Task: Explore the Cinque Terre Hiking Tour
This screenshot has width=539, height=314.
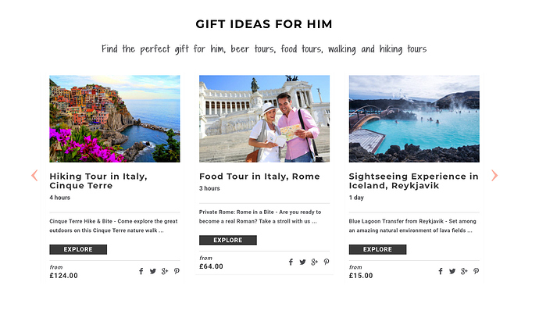Action: point(78,249)
